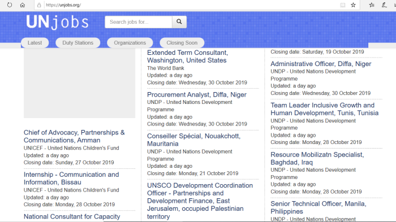Open reading view icon in address bar
Screen dimensions: 396x222
342,5
